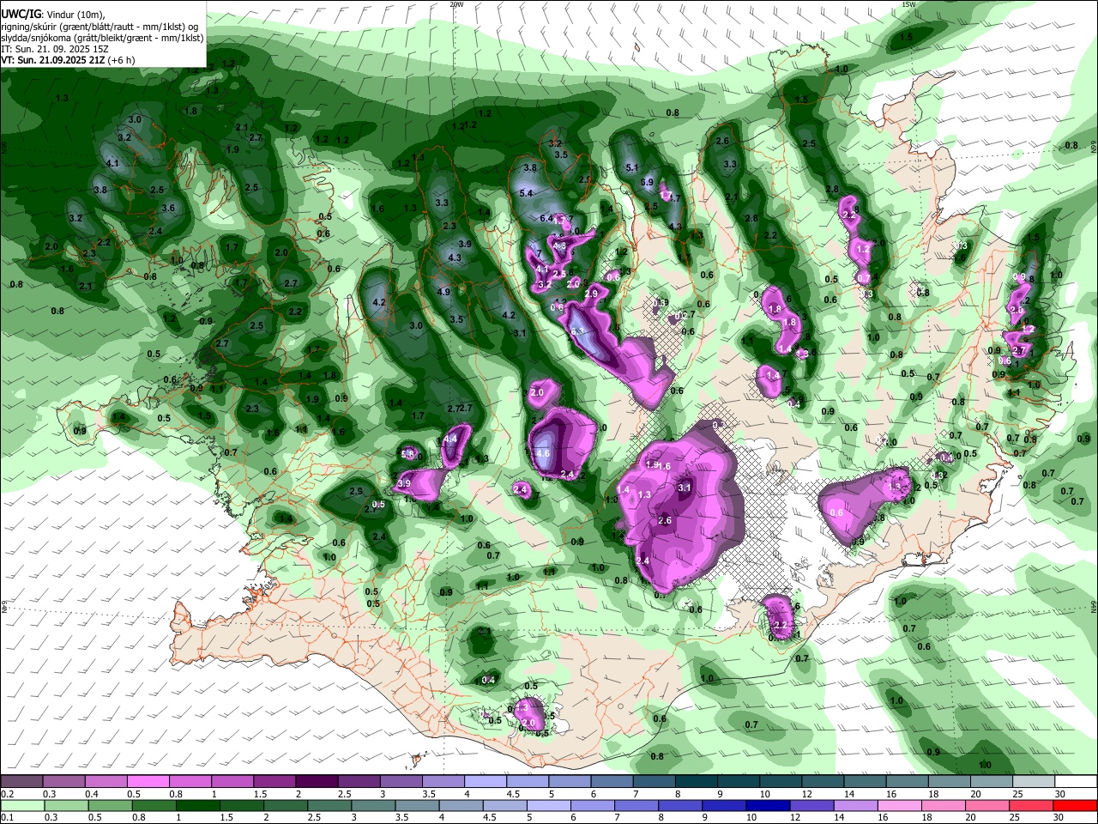Viewport: 1098px width, 824px height.
Task: Click the '0.2' label of the snow scale
Action: coord(7,794)
